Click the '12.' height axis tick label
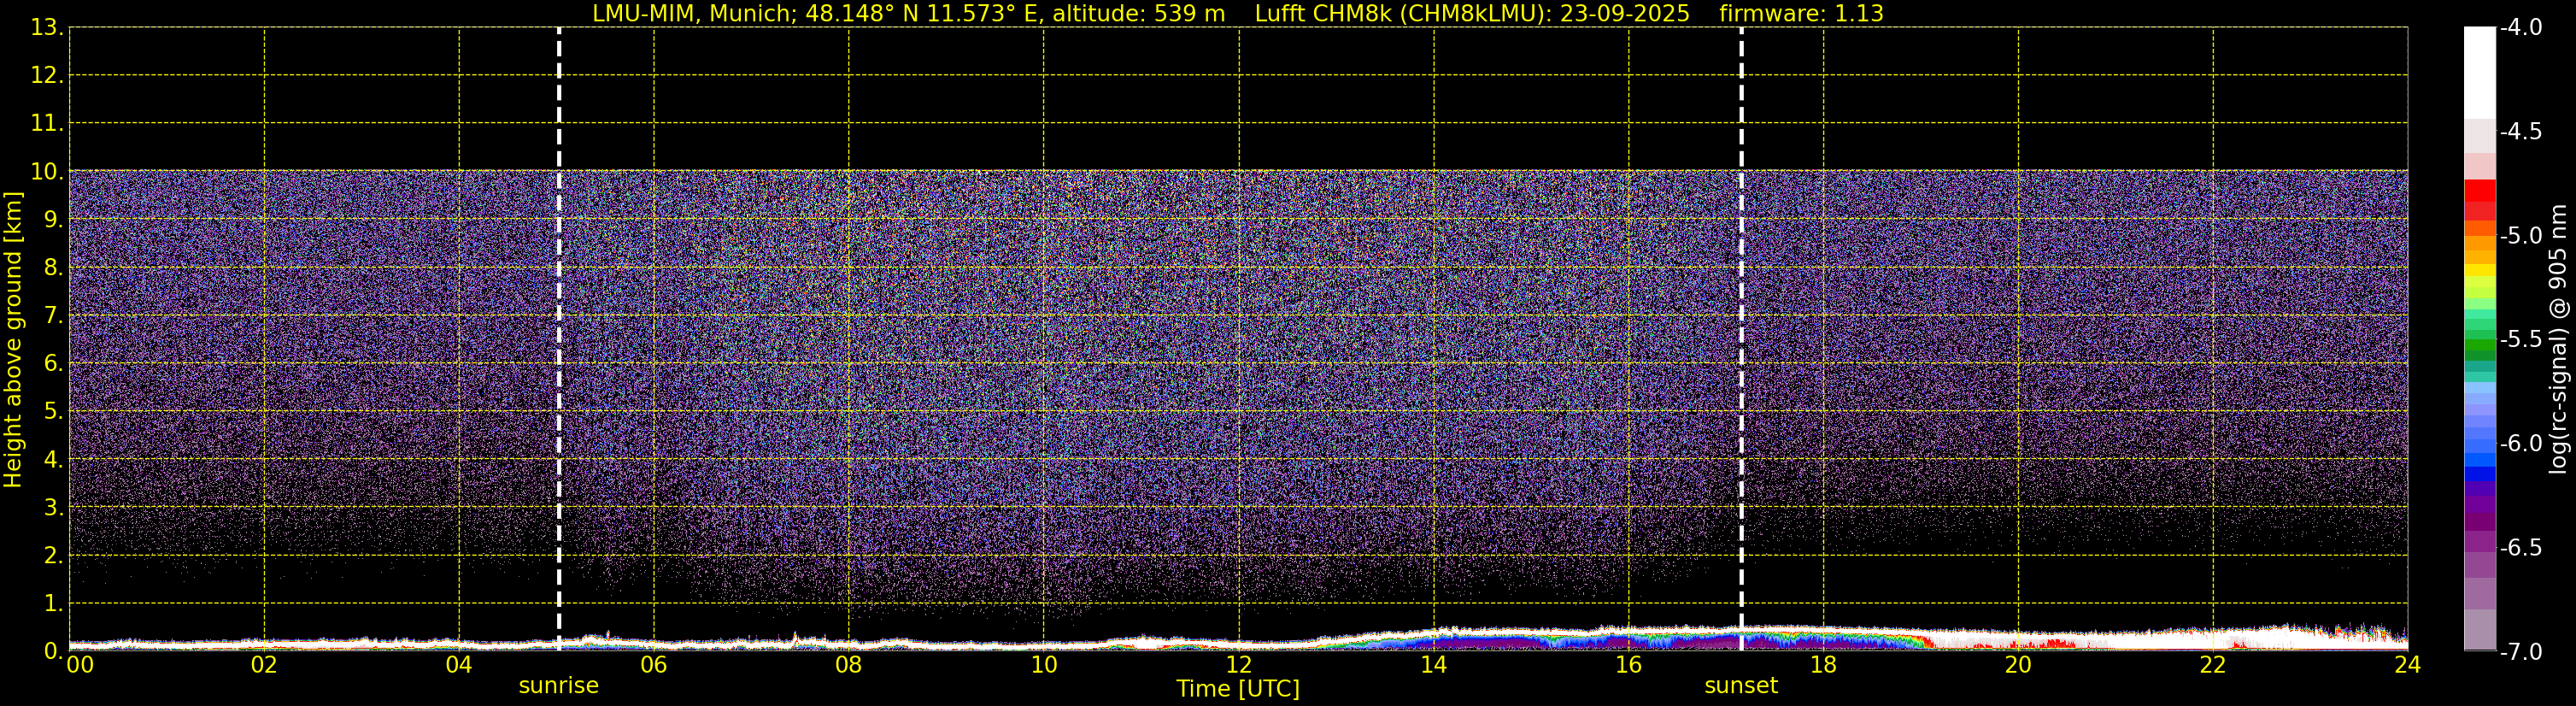Viewport: 2576px width, 706px height. point(47,76)
